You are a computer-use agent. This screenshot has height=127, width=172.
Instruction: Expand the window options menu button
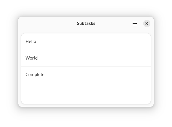[x=135, y=23]
